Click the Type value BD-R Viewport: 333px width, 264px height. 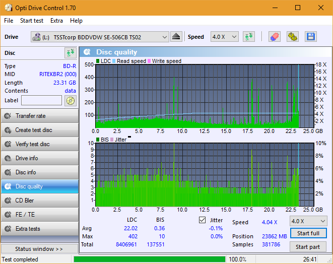pyautogui.click(x=70, y=66)
